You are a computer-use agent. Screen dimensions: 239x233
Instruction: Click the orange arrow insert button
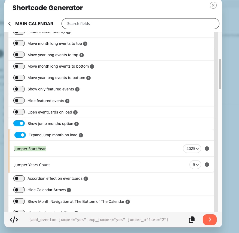(x=210, y=220)
